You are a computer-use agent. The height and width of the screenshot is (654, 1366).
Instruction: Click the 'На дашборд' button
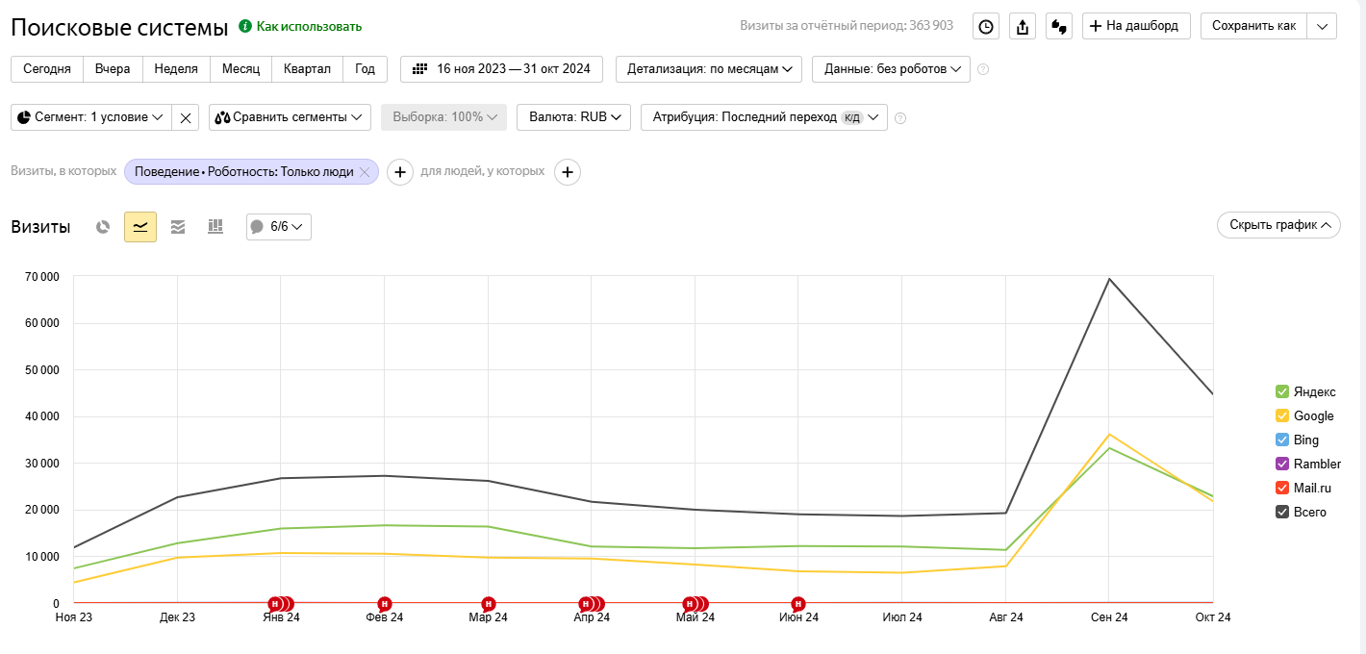click(1137, 26)
